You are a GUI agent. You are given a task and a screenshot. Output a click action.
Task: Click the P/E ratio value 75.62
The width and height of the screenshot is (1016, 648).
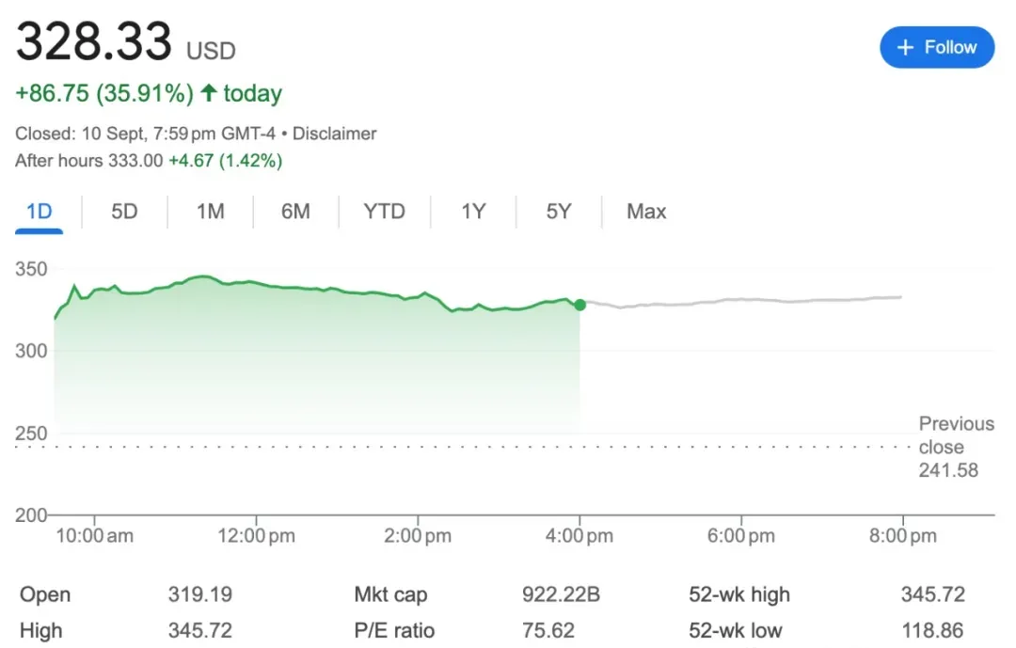(x=548, y=630)
